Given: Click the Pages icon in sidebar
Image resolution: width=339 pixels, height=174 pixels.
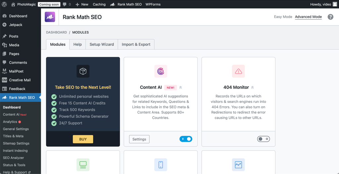Looking at the screenshot, I should (4, 54).
